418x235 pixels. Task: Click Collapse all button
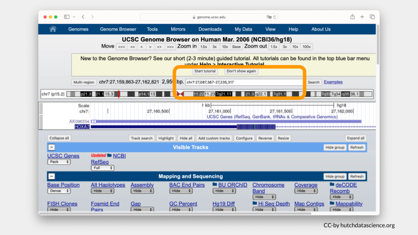[59, 138]
